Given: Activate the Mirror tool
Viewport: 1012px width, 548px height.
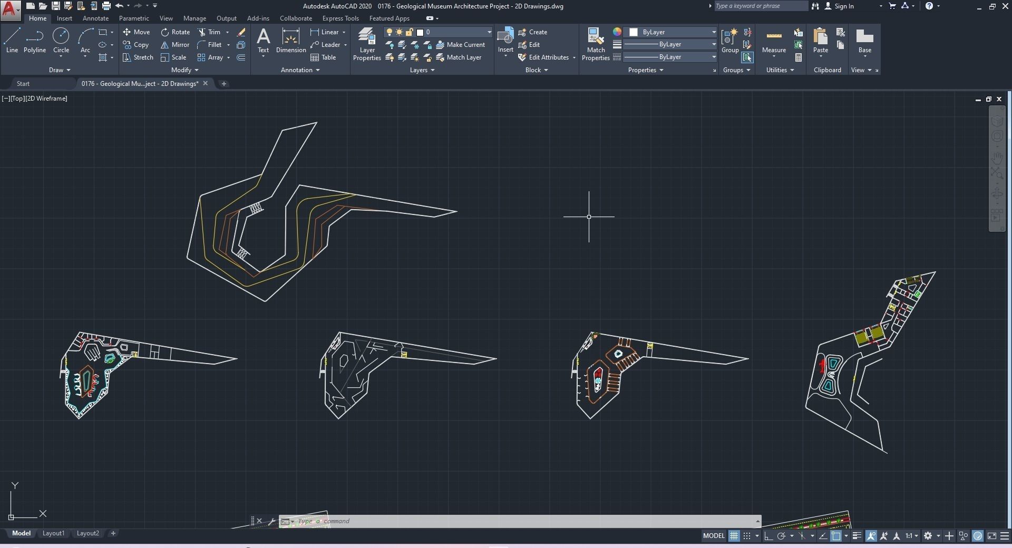Looking at the screenshot, I should pyautogui.click(x=175, y=45).
